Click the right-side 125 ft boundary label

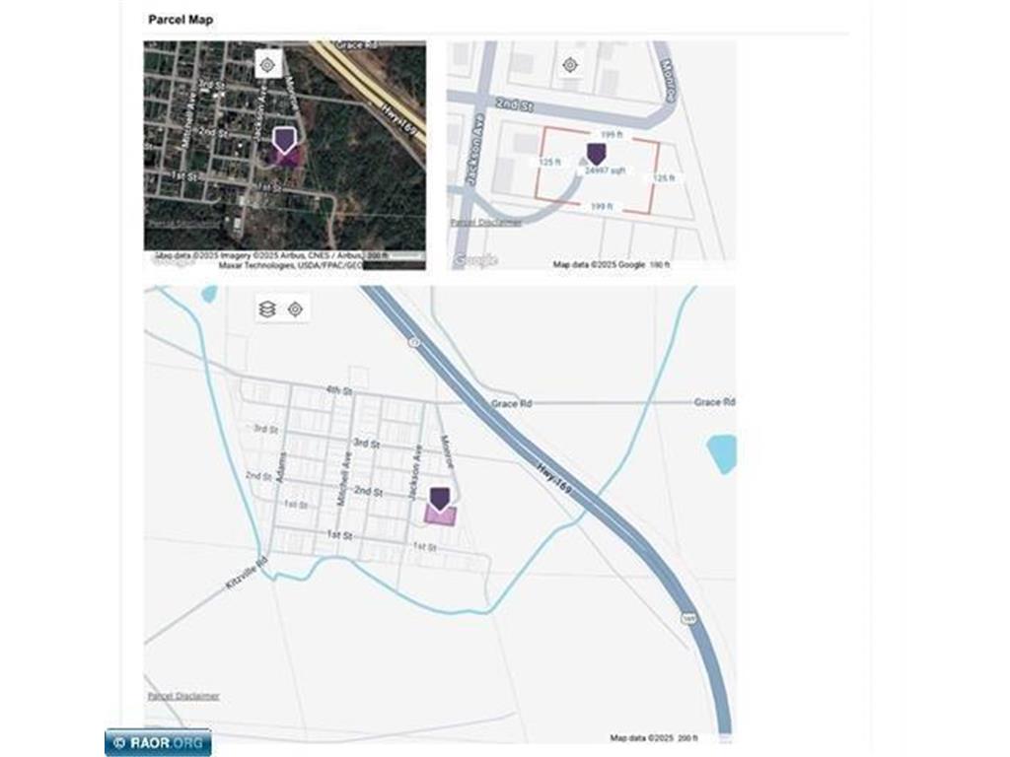click(665, 178)
